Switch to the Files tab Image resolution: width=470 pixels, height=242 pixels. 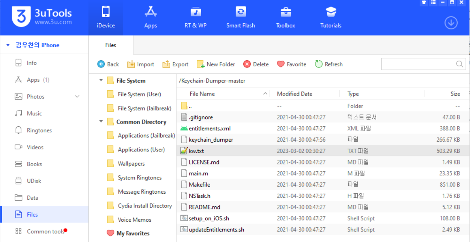[x=111, y=45]
